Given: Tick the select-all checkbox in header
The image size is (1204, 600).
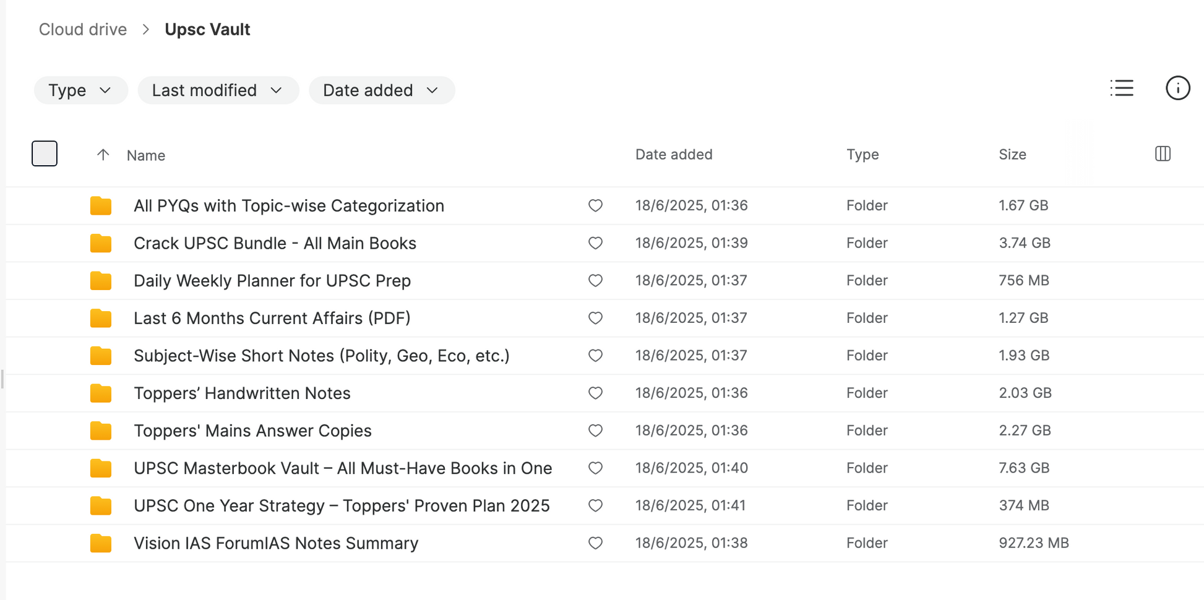Looking at the screenshot, I should coord(45,154).
